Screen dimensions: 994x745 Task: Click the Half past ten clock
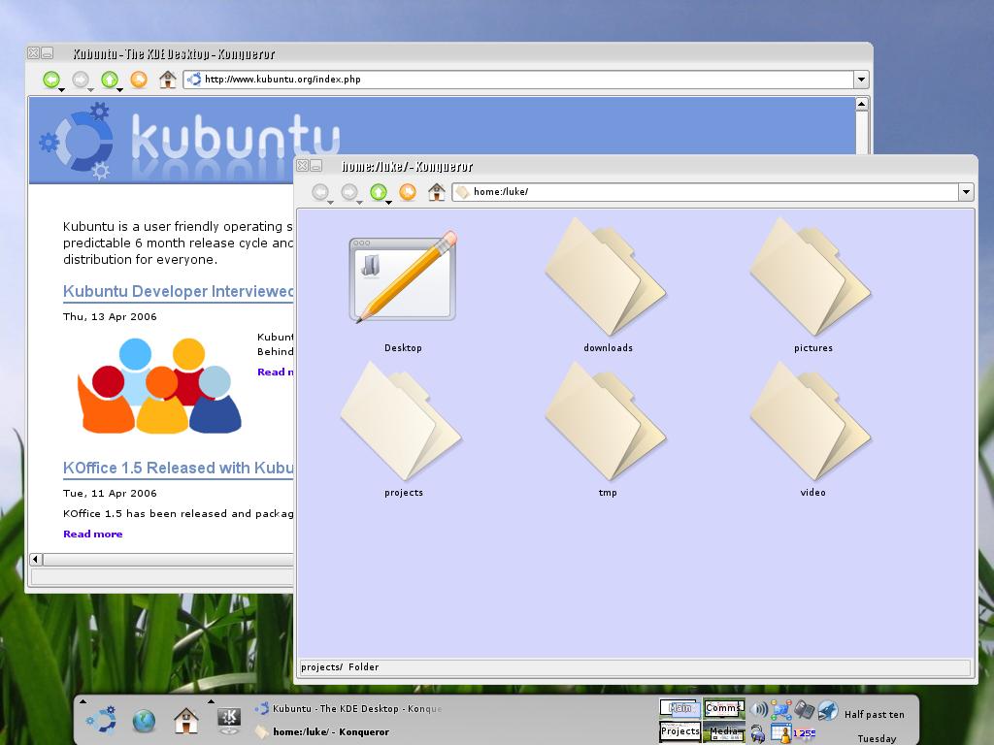(875, 715)
